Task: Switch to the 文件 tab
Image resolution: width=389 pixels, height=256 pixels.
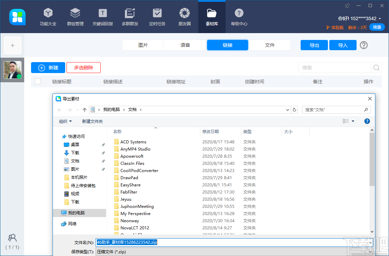Action: [270, 45]
